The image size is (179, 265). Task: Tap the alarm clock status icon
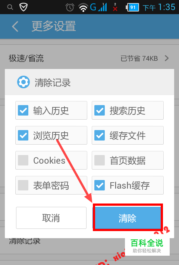coord(70,7)
